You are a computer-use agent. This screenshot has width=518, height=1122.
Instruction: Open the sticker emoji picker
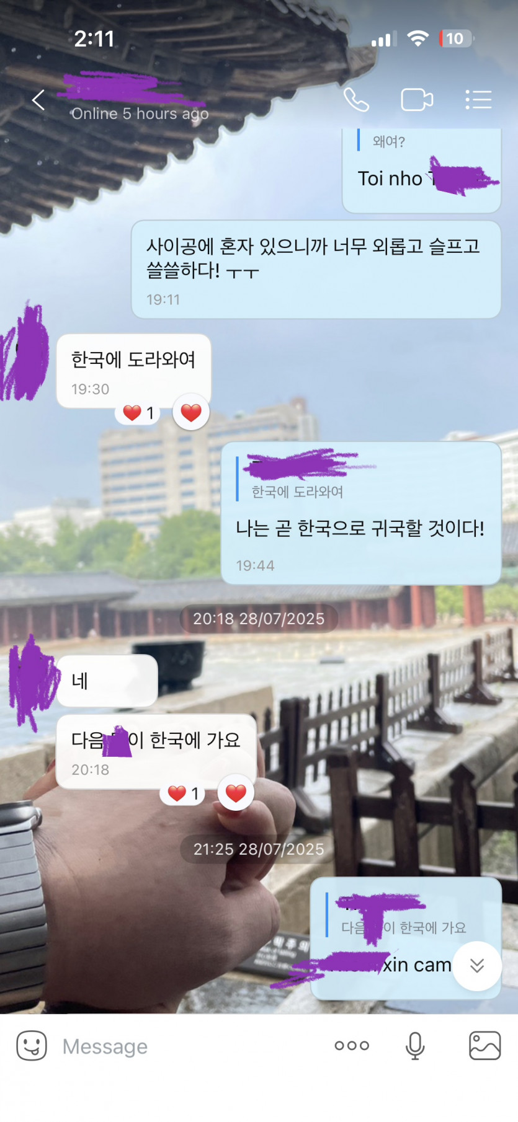click(32, 1046)
